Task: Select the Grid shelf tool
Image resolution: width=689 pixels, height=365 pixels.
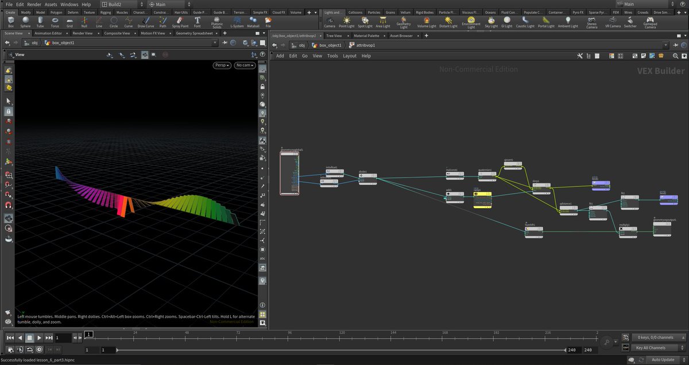Action: (69, 22)
